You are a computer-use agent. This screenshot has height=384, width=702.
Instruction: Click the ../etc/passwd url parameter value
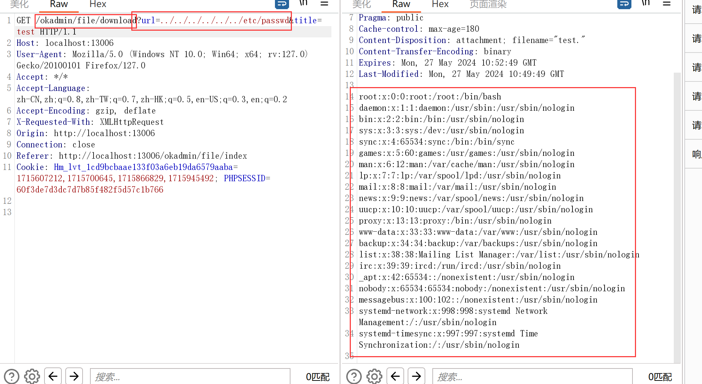coord(225,20)
